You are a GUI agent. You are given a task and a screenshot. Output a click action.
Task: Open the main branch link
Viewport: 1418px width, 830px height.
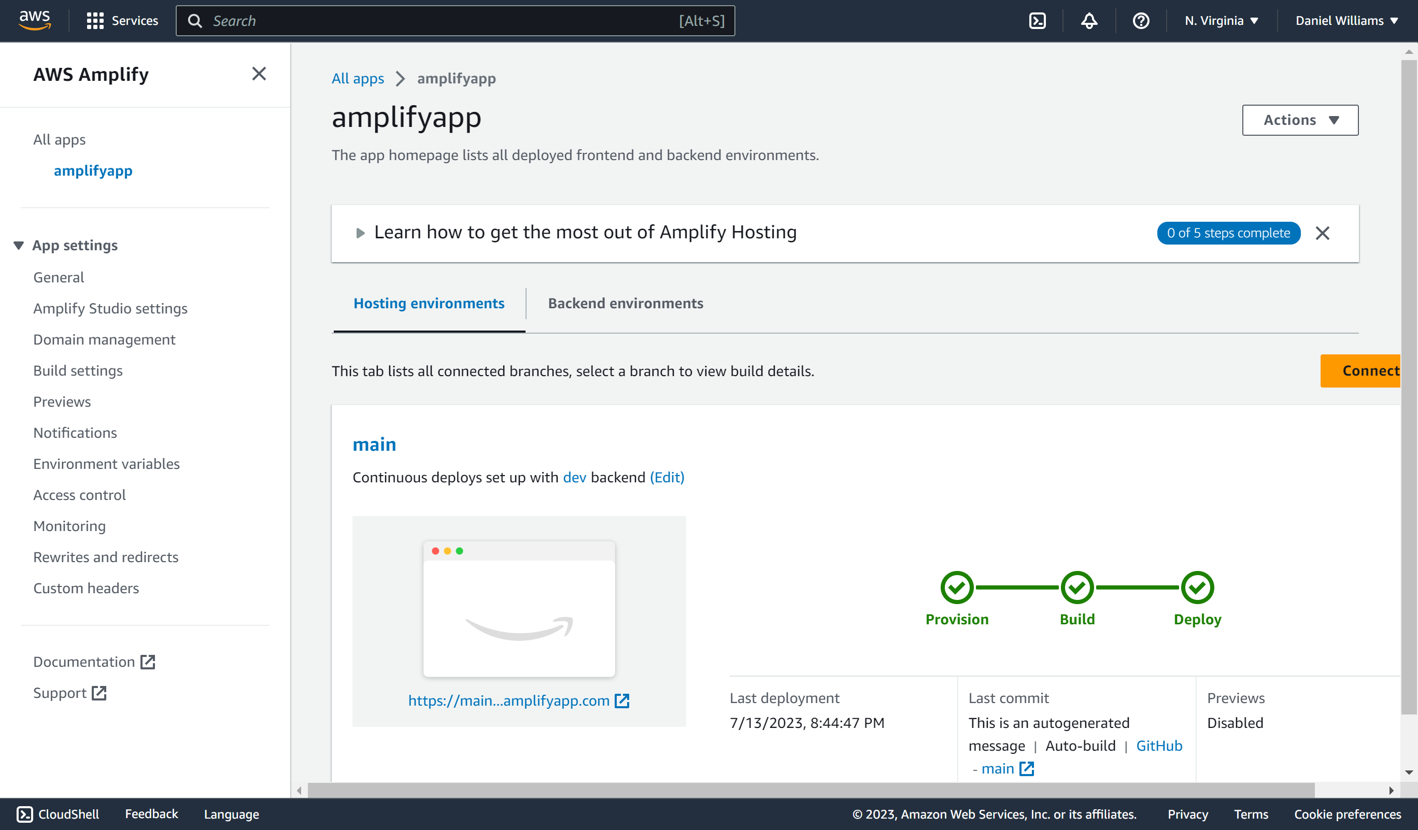coord(374,444)
